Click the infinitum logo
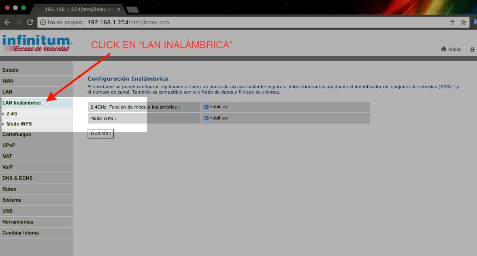Viewport: 477px width, 256px height. [x=37, y=43]
